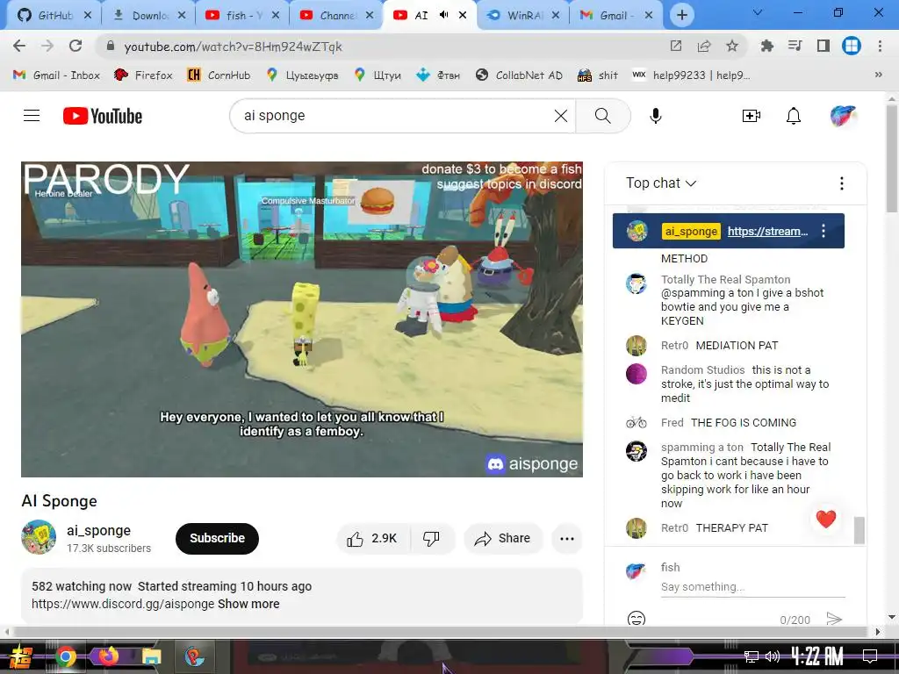
Task: Clear the 'ai sponge' search text
Action: click(x=561, y=116)
